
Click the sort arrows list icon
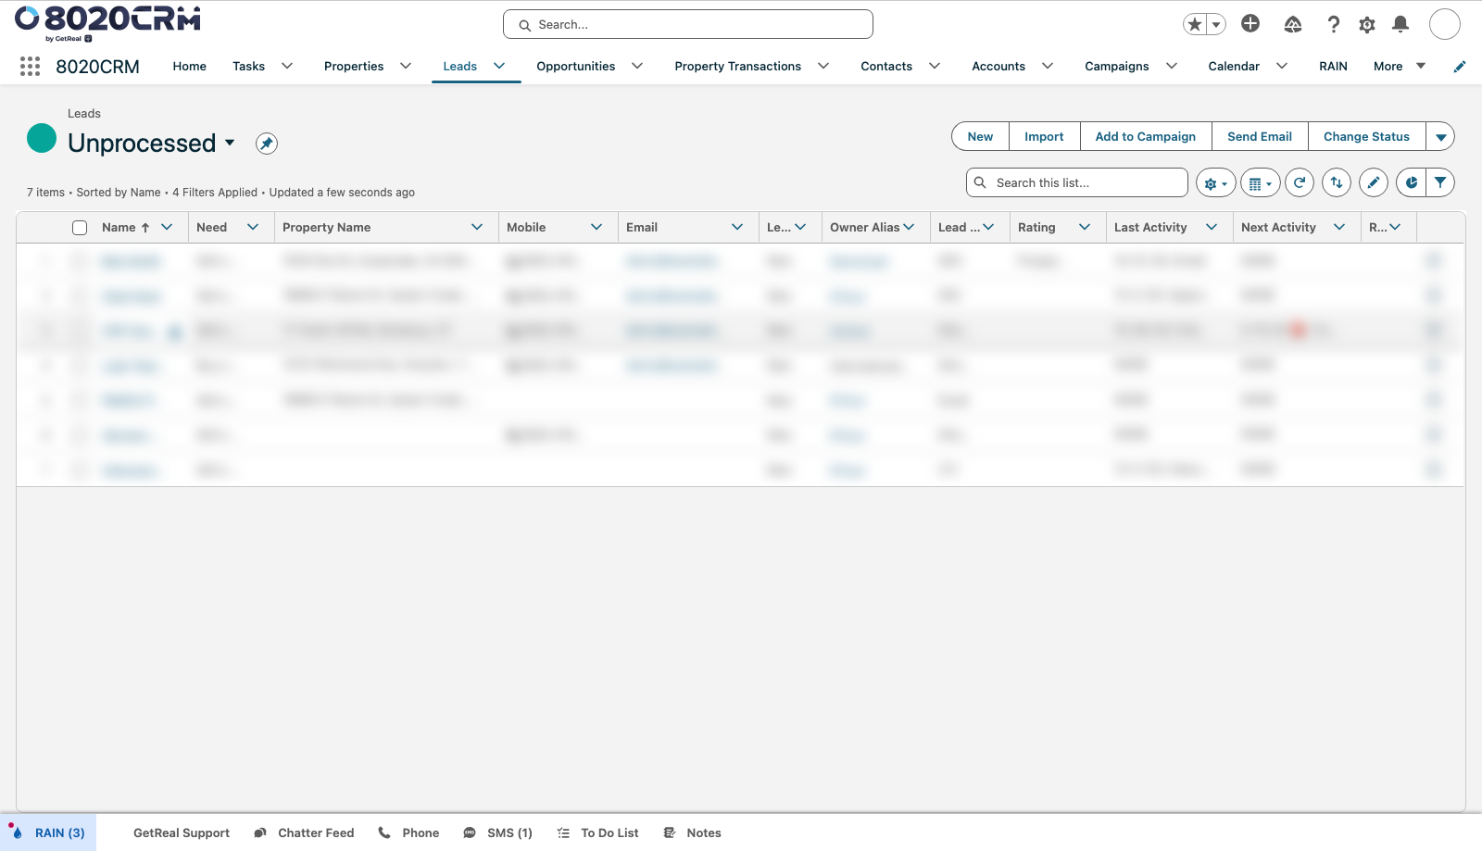click(x=1337, y=183)
